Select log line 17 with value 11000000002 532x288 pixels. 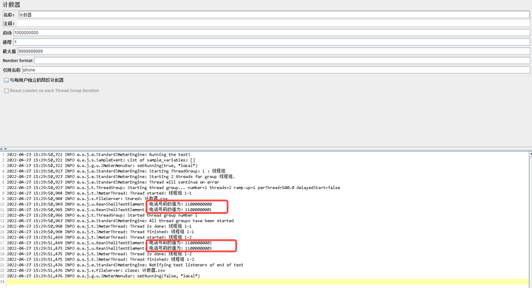pyautogui.click(x=109, y=243)
